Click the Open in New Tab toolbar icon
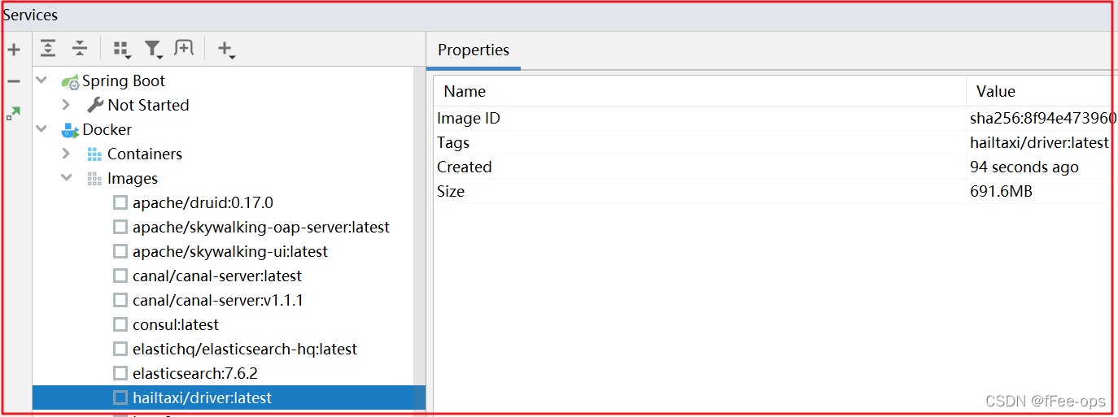This screenshot has height=417, width=1118. pyautogui.click(x=184, y=49)
